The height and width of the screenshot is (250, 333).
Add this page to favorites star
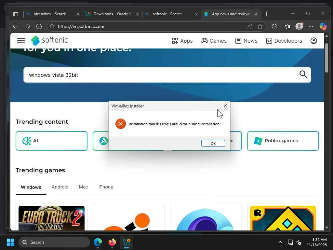coord(260,26)
